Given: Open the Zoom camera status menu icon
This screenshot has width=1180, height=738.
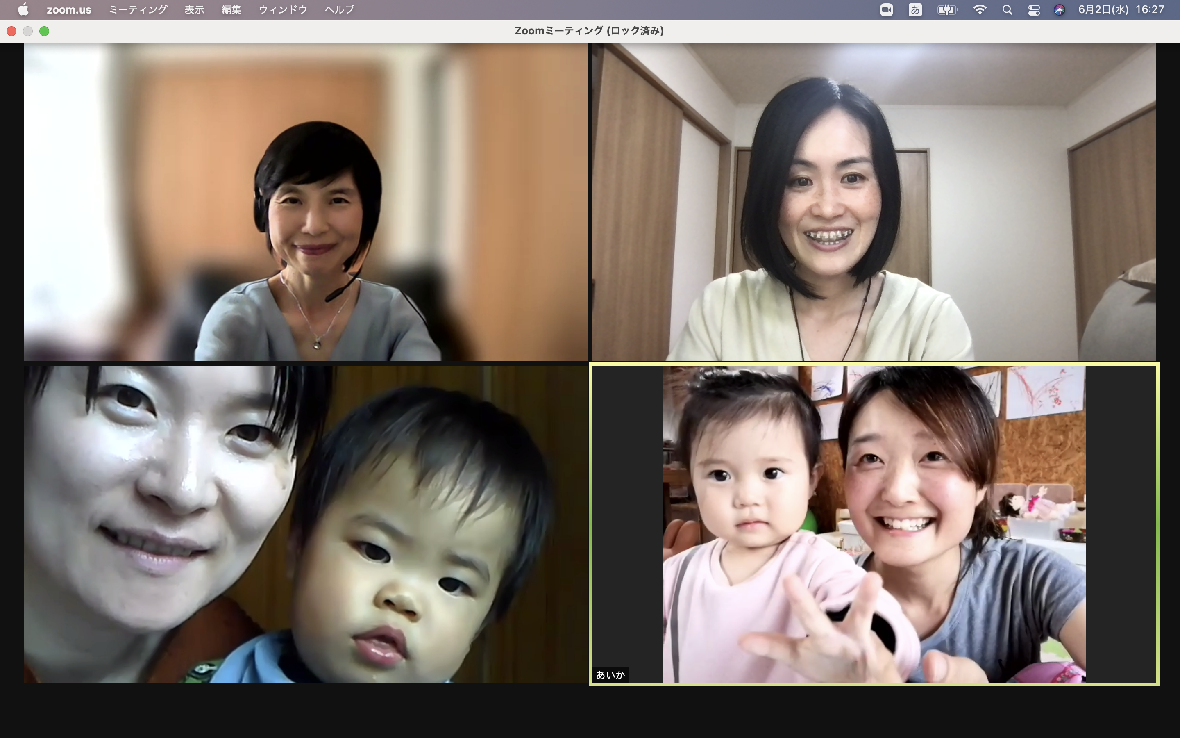Looking at the screenshot, I should (886, 10).
